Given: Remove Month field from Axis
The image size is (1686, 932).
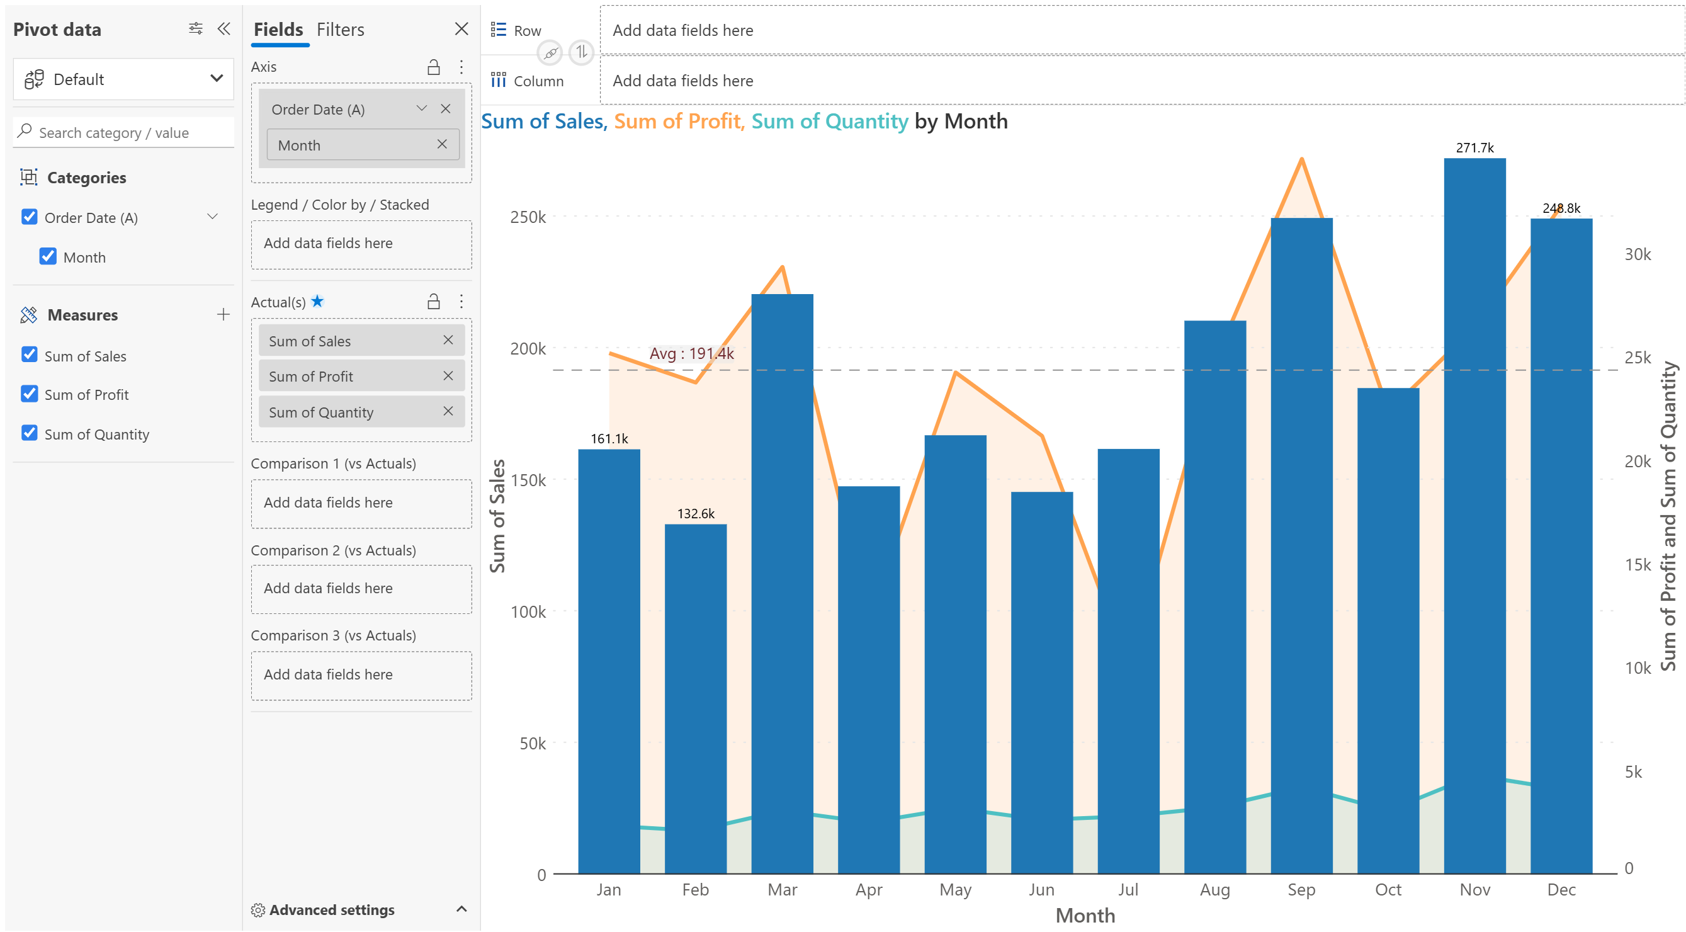Looking at the screenshot, I should click(442, 145).
